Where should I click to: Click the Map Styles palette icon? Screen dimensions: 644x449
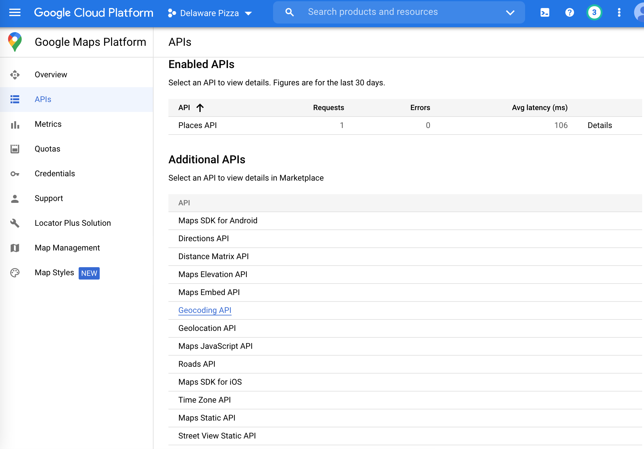pos(15,273)
